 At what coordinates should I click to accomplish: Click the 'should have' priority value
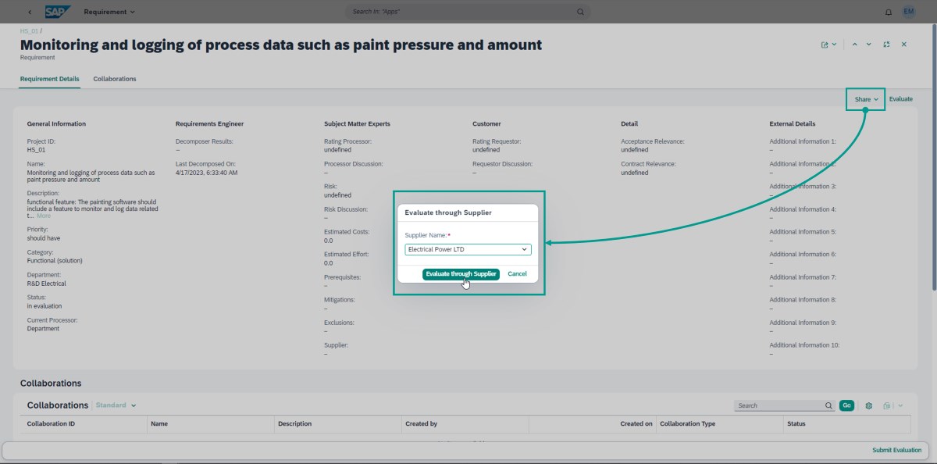[44, 238]
